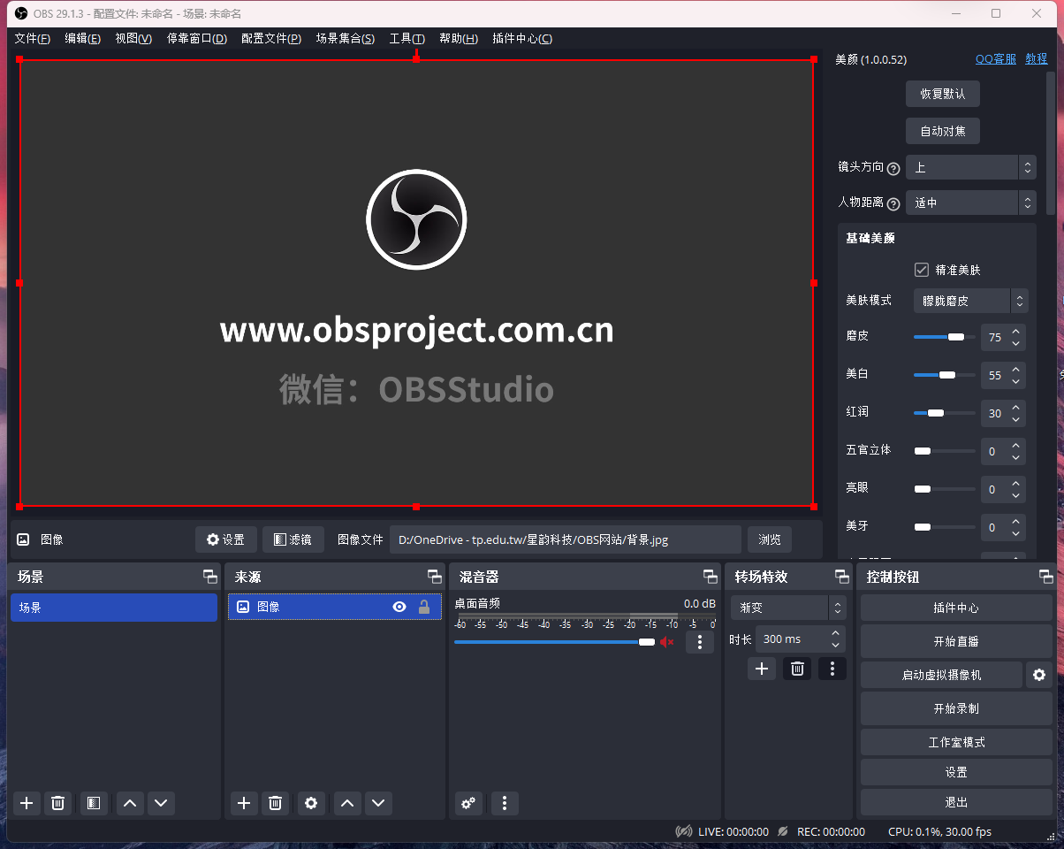Open virtual camera settings gear icon
This screenshot has width=1064, height=849.
tap(1039, 675)
